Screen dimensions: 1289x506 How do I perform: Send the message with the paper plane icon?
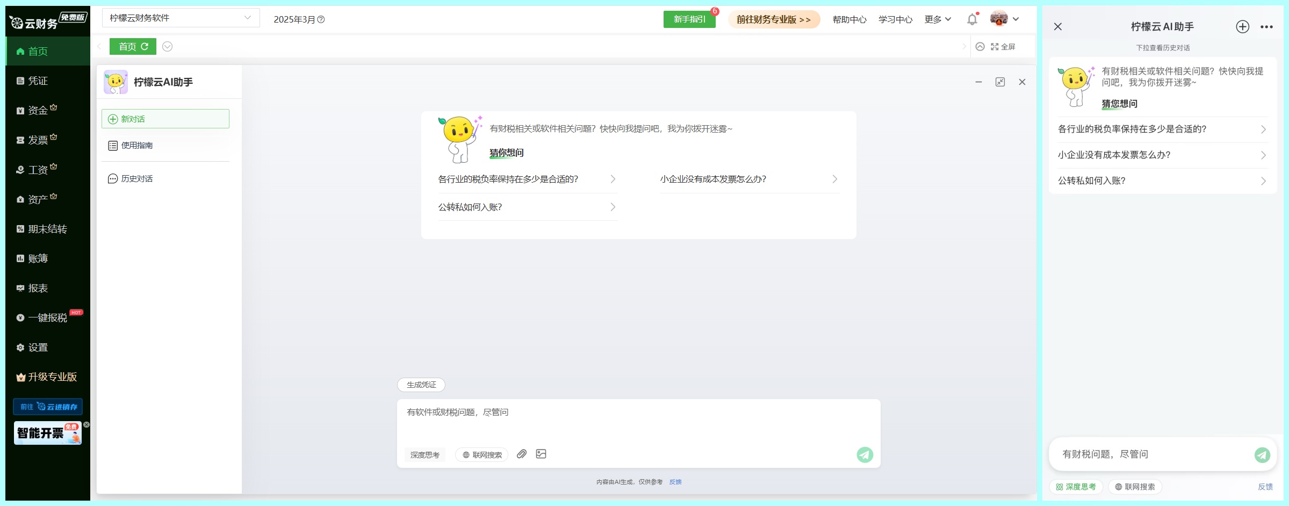click(865, 454)
